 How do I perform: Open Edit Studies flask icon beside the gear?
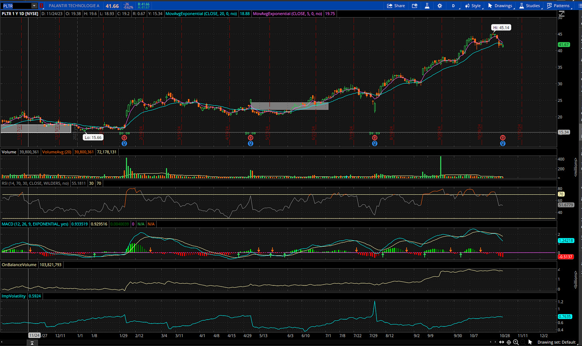click(x=427, y=6)
